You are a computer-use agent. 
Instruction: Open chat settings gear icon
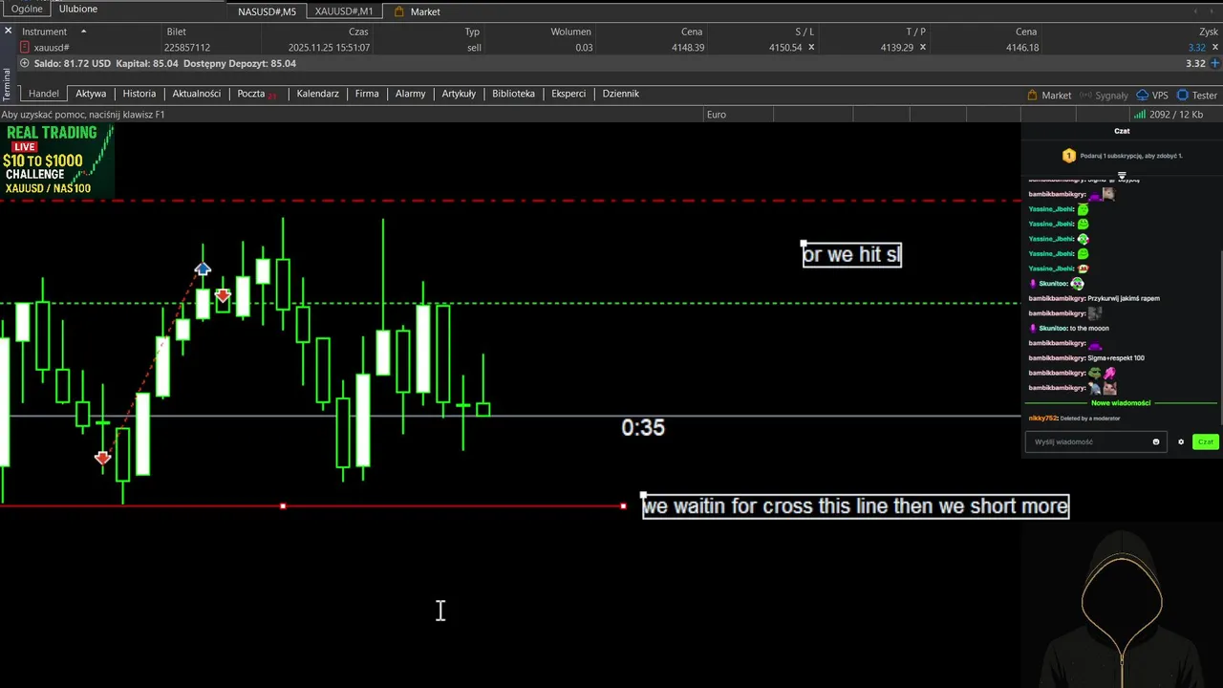tap(1181, 442)
